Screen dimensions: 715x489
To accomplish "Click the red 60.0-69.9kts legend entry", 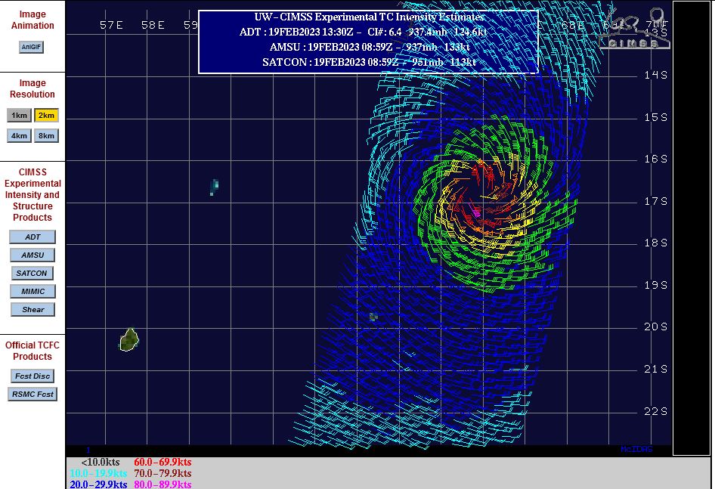I will (x=162, y=463).
